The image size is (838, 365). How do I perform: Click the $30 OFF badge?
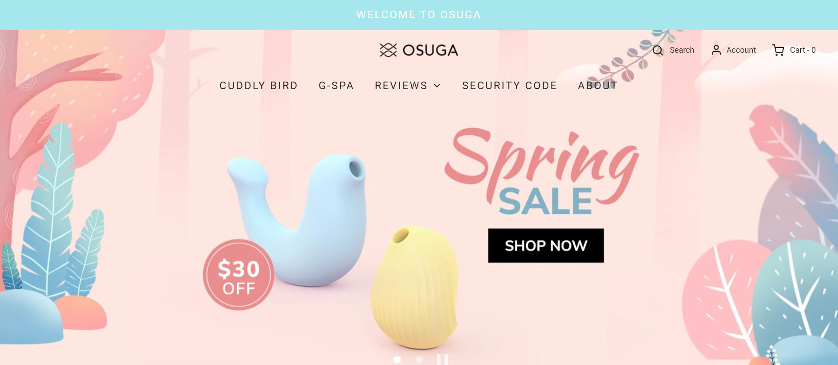[238, 275]
